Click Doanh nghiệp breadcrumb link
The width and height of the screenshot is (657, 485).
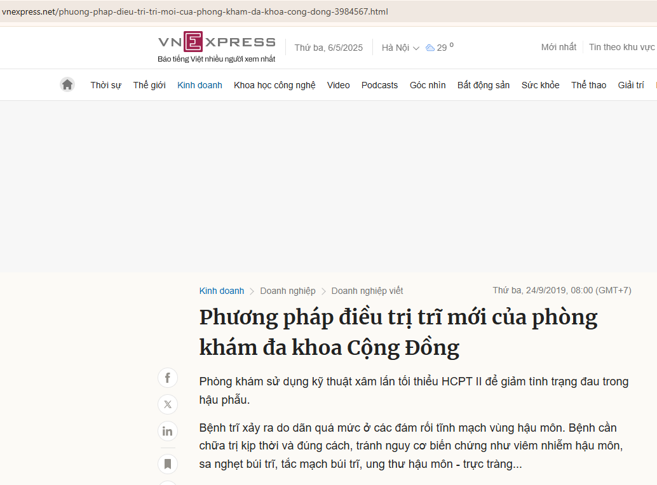tap(288, 291)
